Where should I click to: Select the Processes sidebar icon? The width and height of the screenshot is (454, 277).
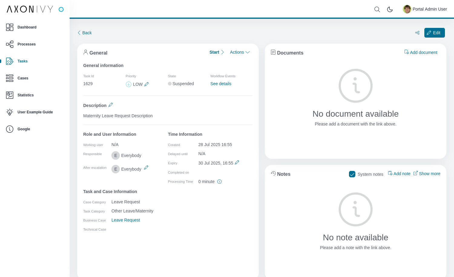[10, 44]
